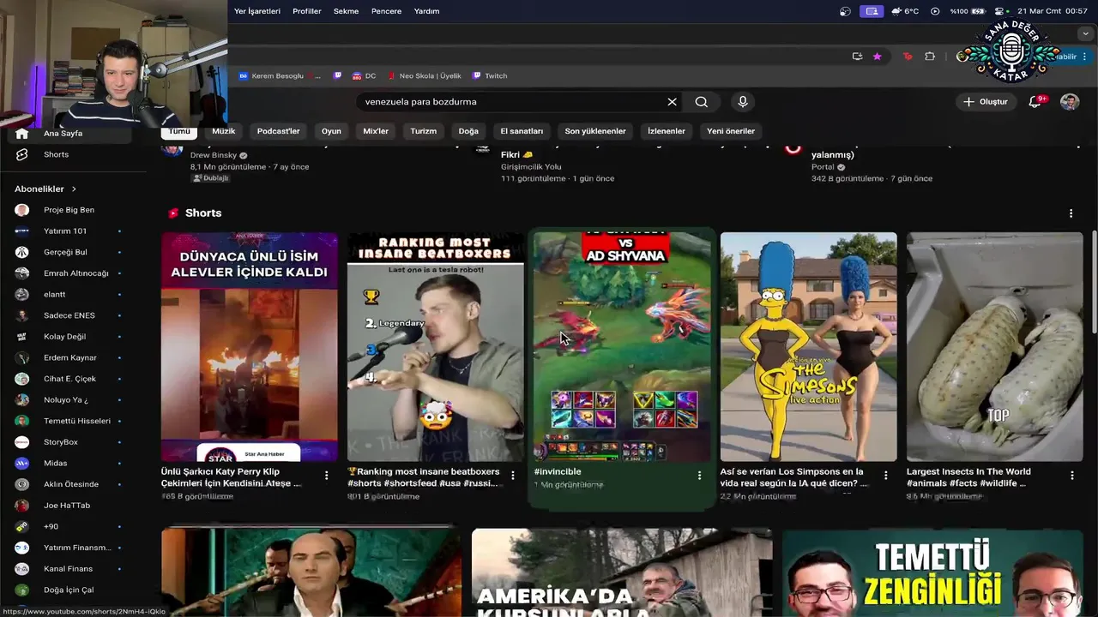Open options menu for beatboxers Short
This screenshot has height=617, width=1098.
[x=513, y=476]
